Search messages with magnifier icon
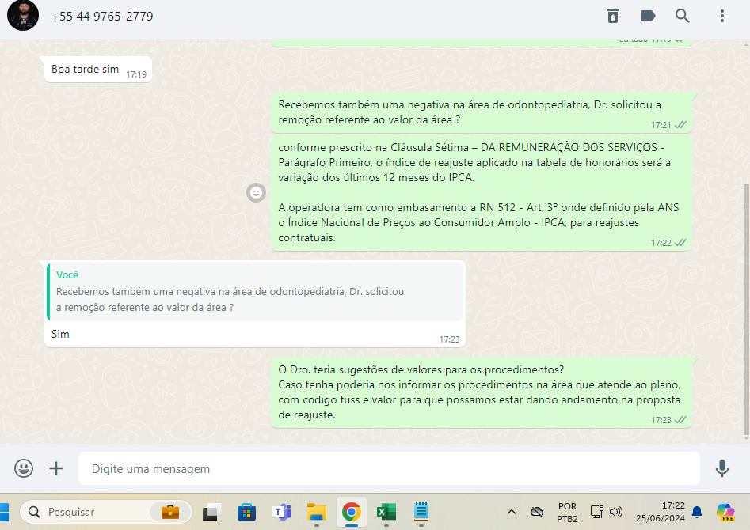750x530 pixels. click(x=683, y=16)
